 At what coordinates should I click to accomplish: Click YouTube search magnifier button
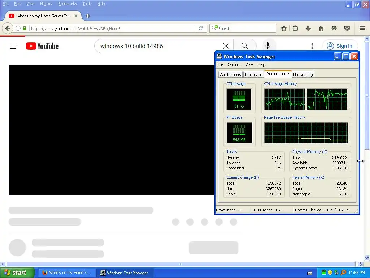click(245, 46)
